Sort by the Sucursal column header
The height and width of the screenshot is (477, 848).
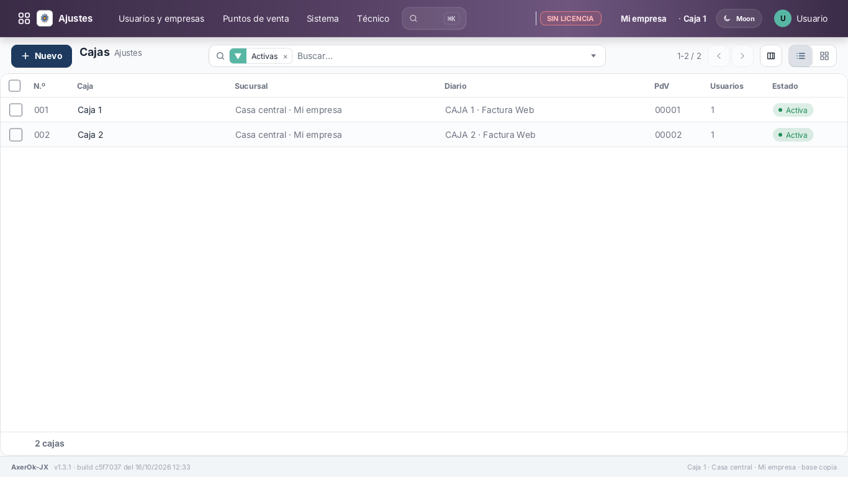click(x=251, y=86)
